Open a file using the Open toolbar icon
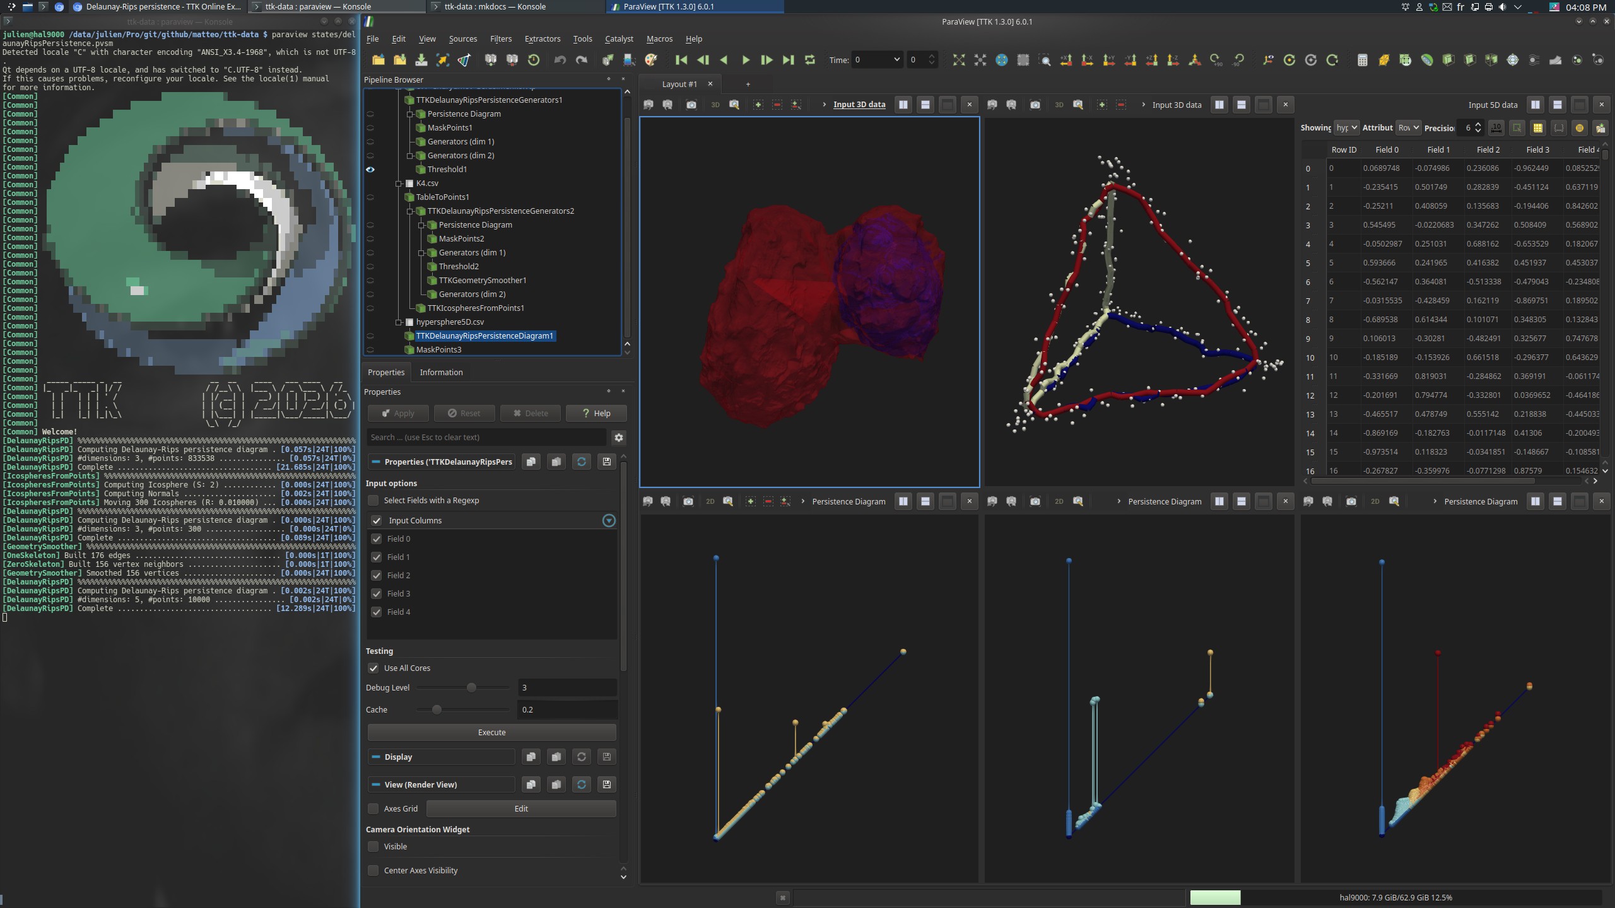 tap(378, 60)
